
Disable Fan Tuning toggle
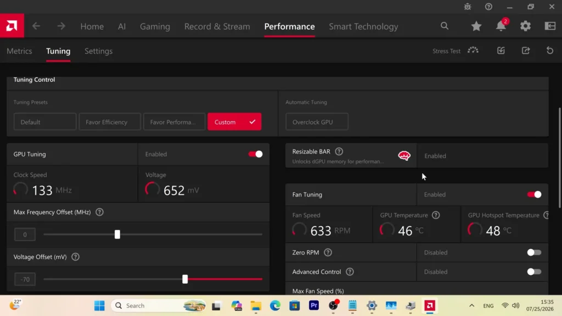(x=534, y=195)
